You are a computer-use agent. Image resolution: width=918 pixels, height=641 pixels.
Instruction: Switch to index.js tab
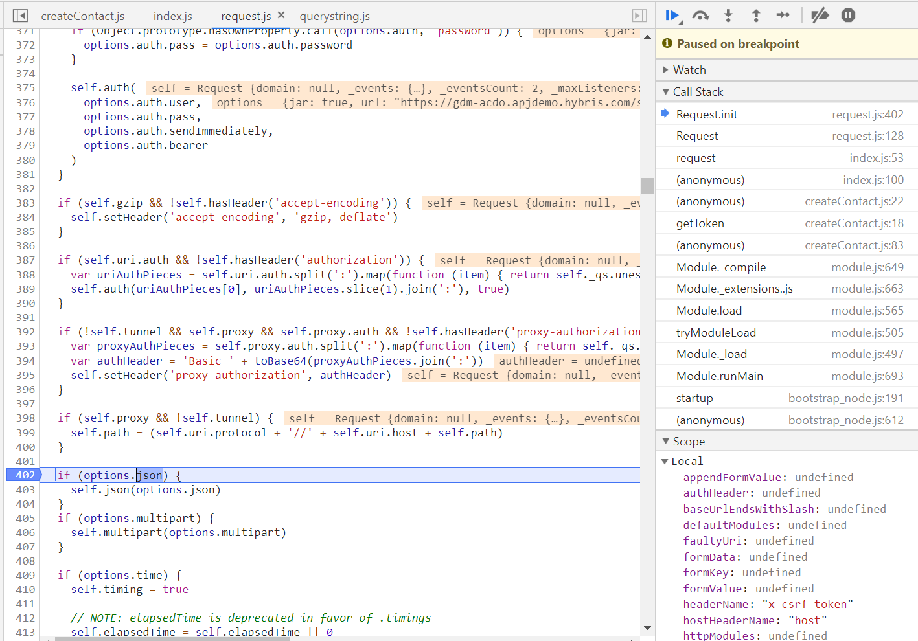tap(172, 16)
